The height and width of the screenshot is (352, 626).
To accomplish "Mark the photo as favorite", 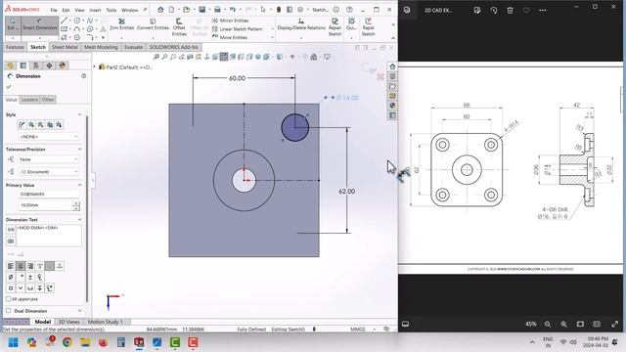I will coord(526,11).
